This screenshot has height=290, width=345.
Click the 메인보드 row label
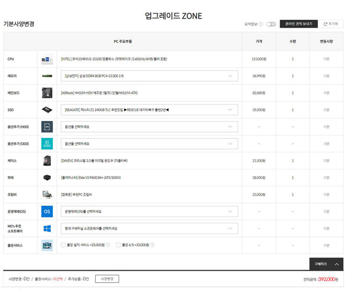pos(14,93)
